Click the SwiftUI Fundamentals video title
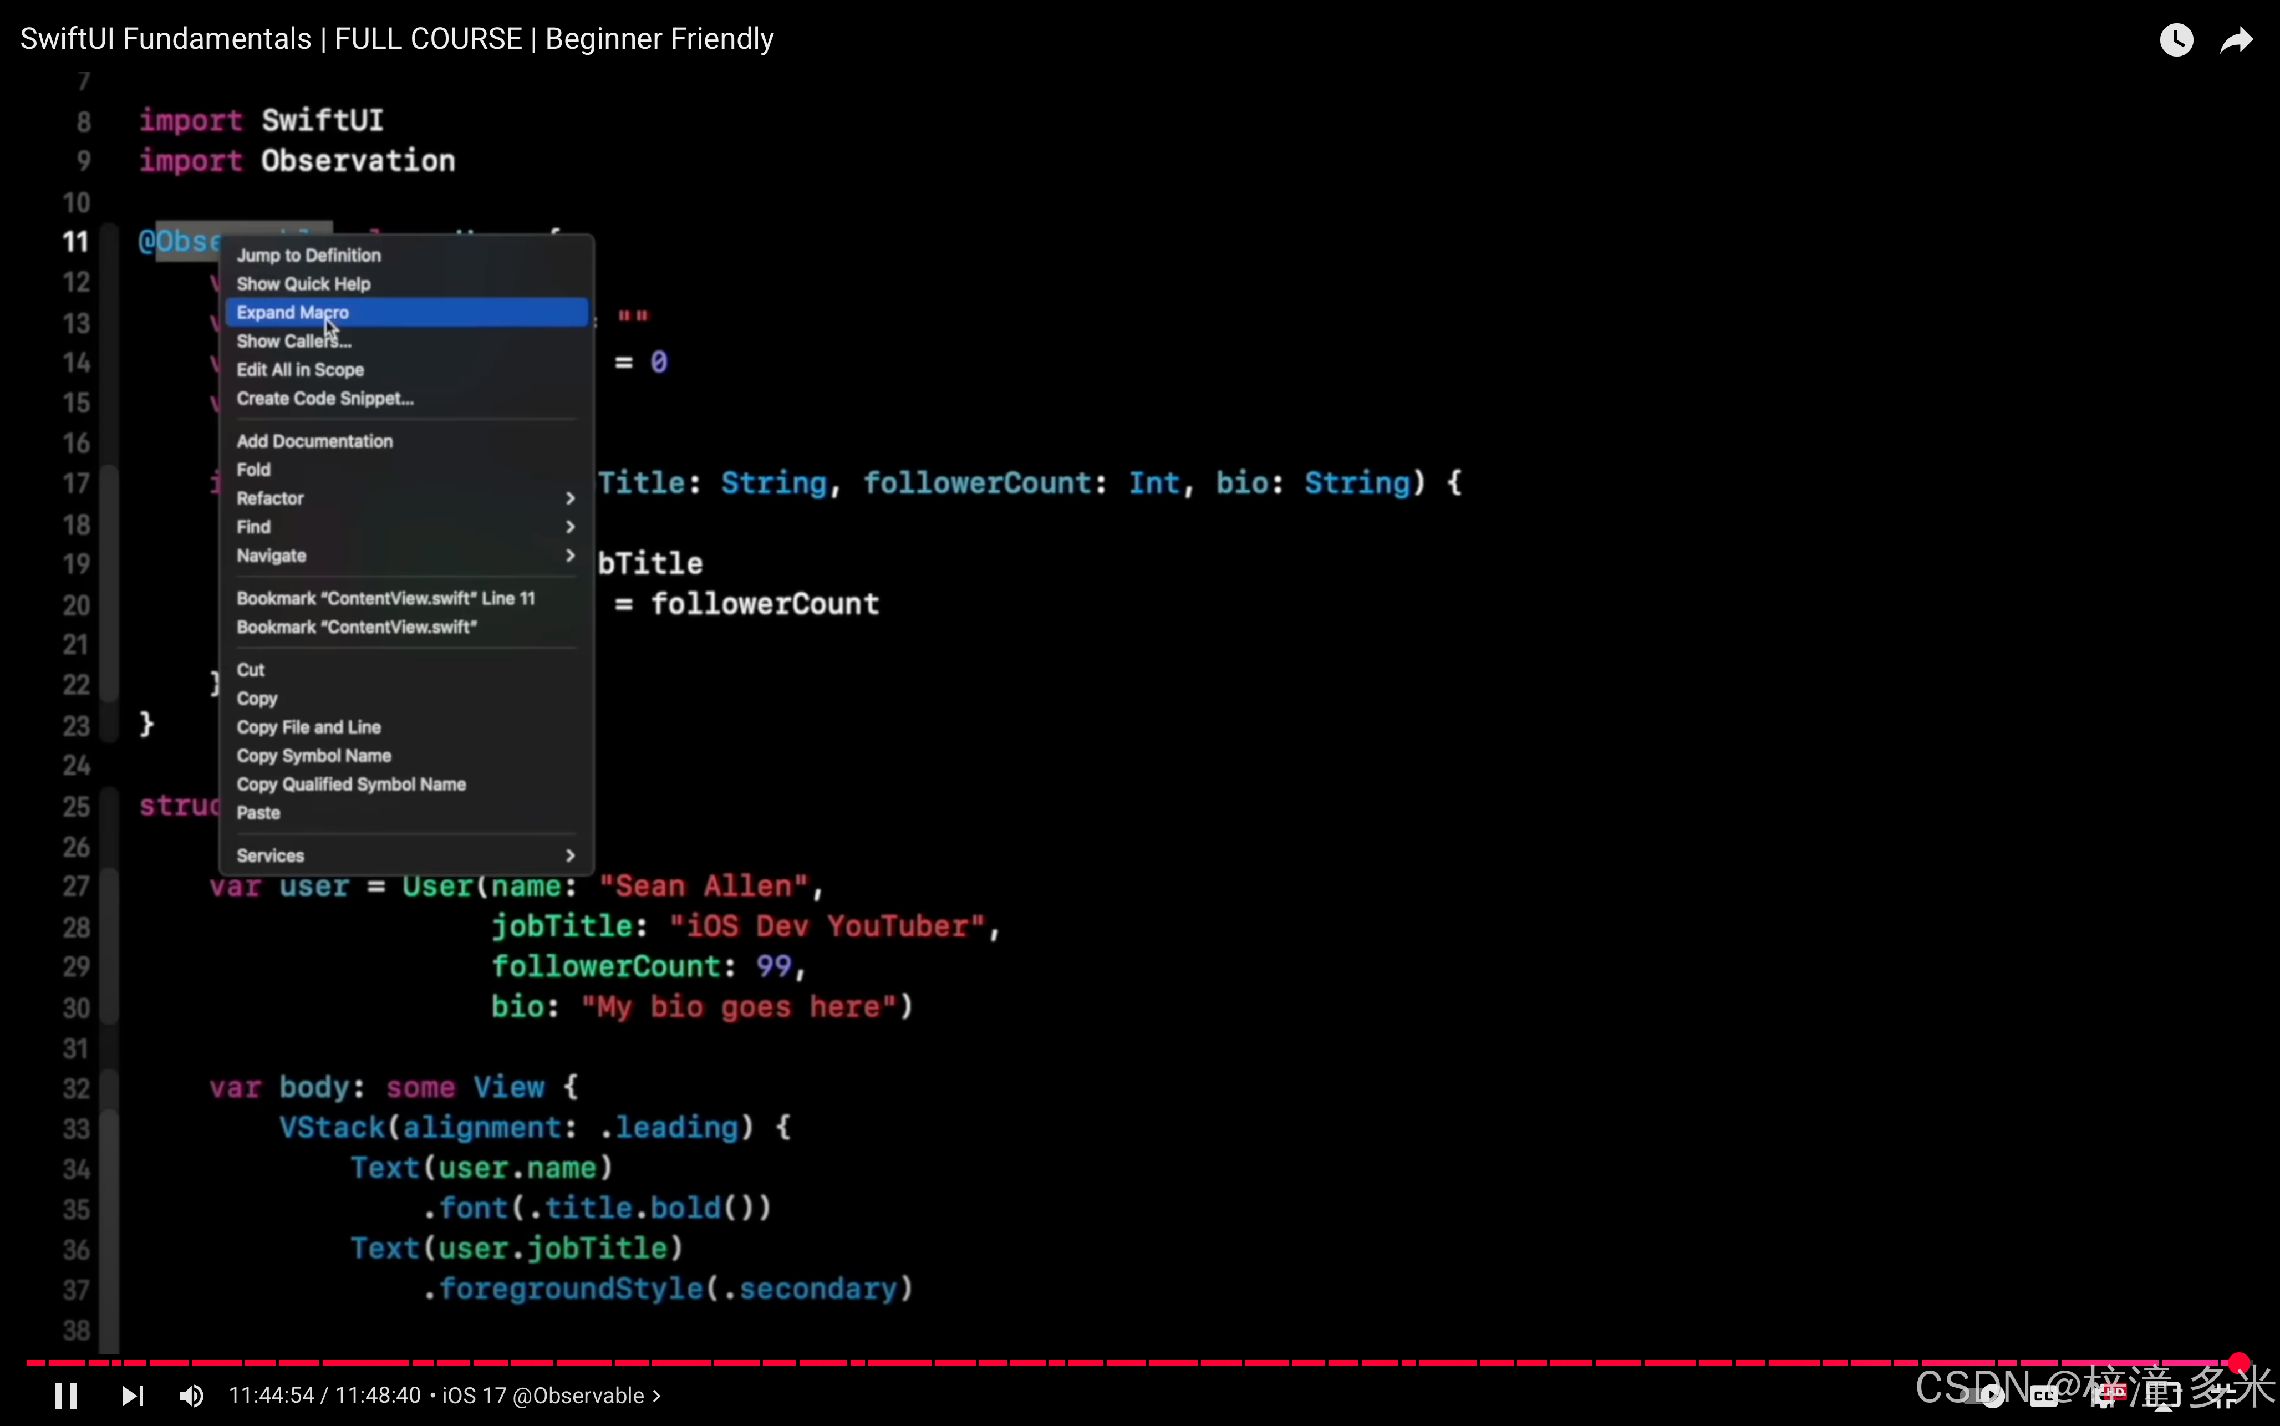The height and width of the screenshot is (1426, 2280). click(x=396, y=39)
